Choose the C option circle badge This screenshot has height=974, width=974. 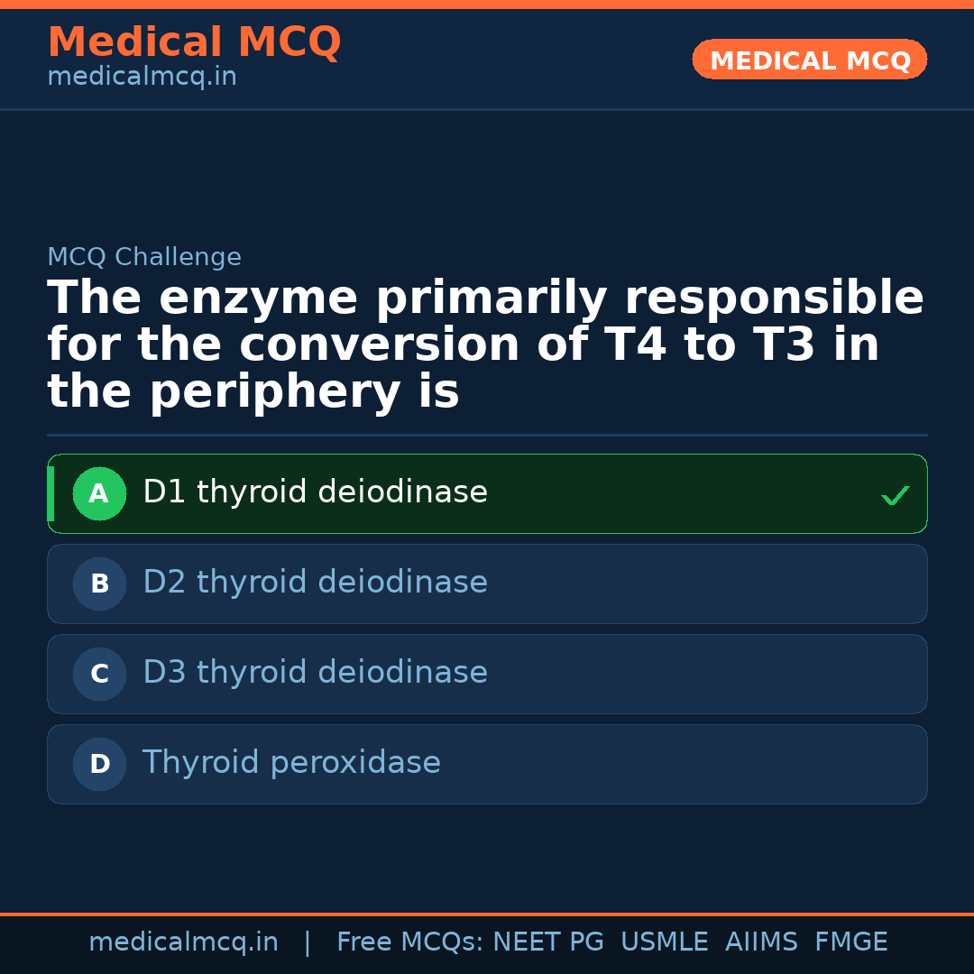tap(99, 674)
